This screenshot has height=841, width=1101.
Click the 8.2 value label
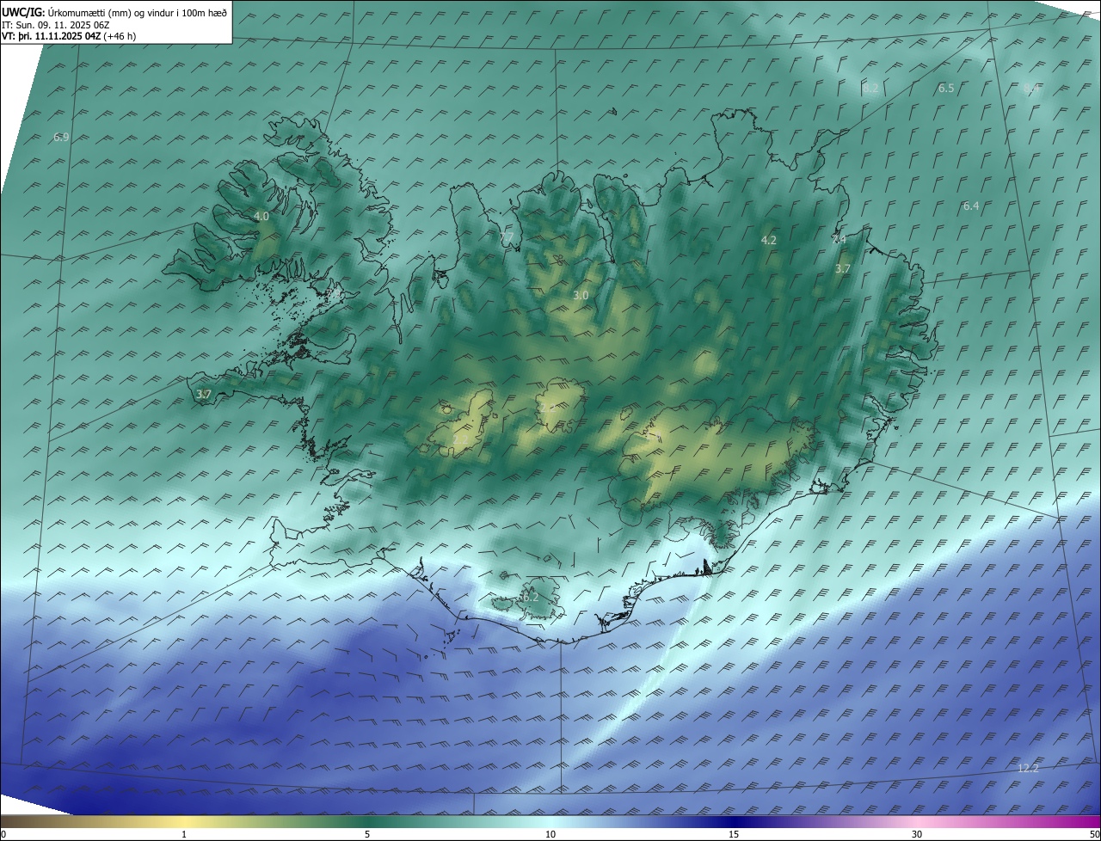point(870,88)
